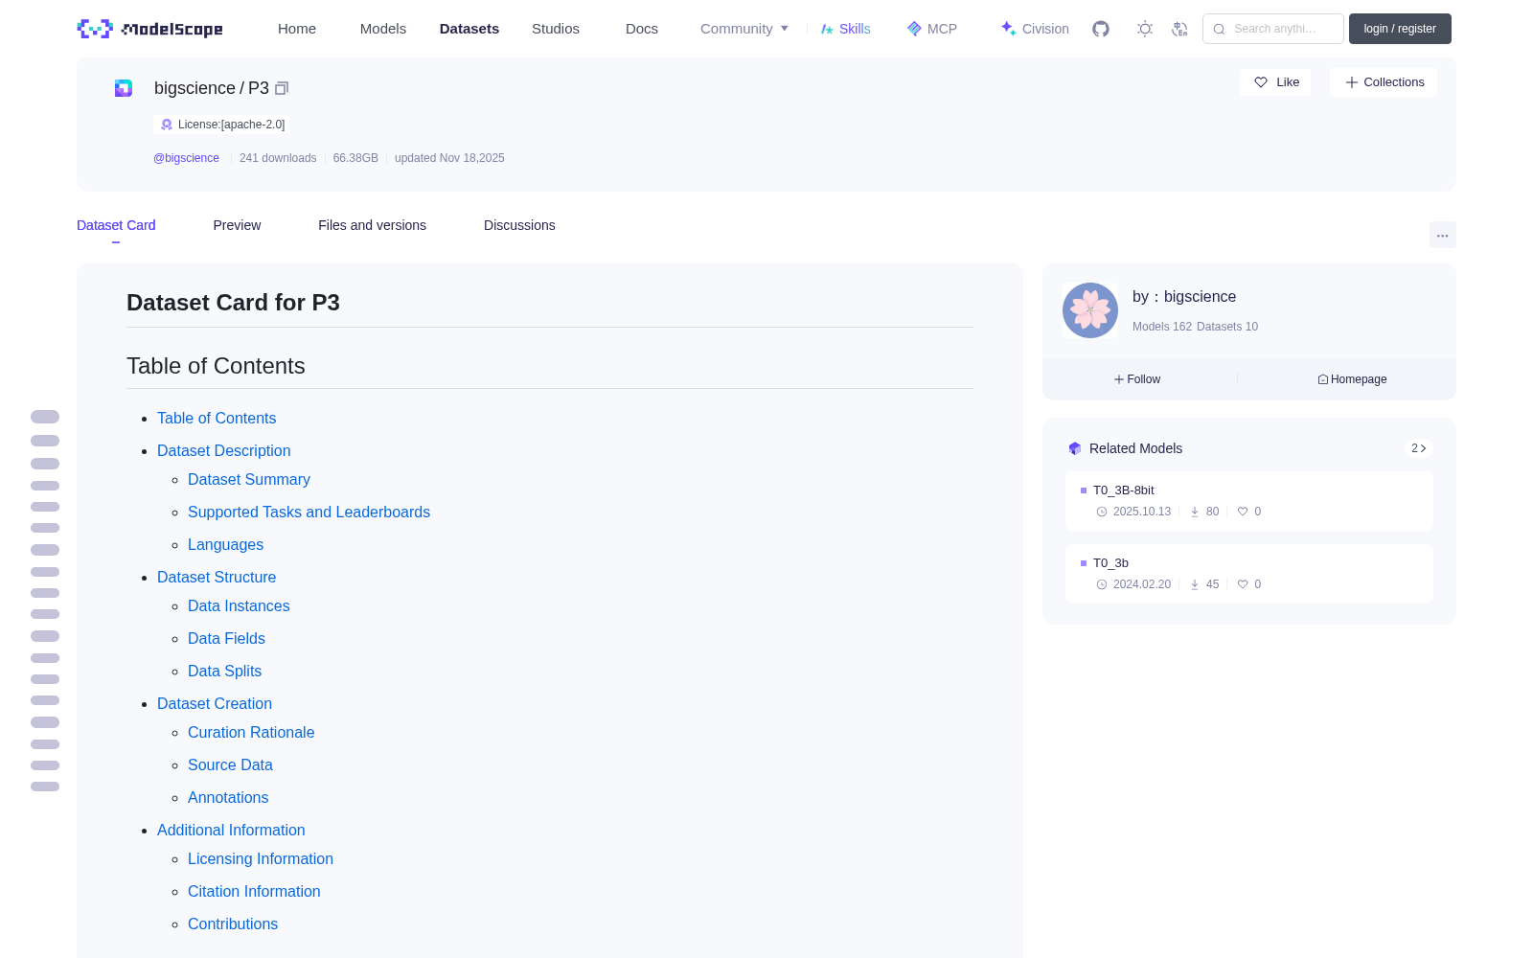Image resolution: width=1533 pixels, height=958 pixels.
Task: Click the Related Models cube icon
Action: [1075, 448]
